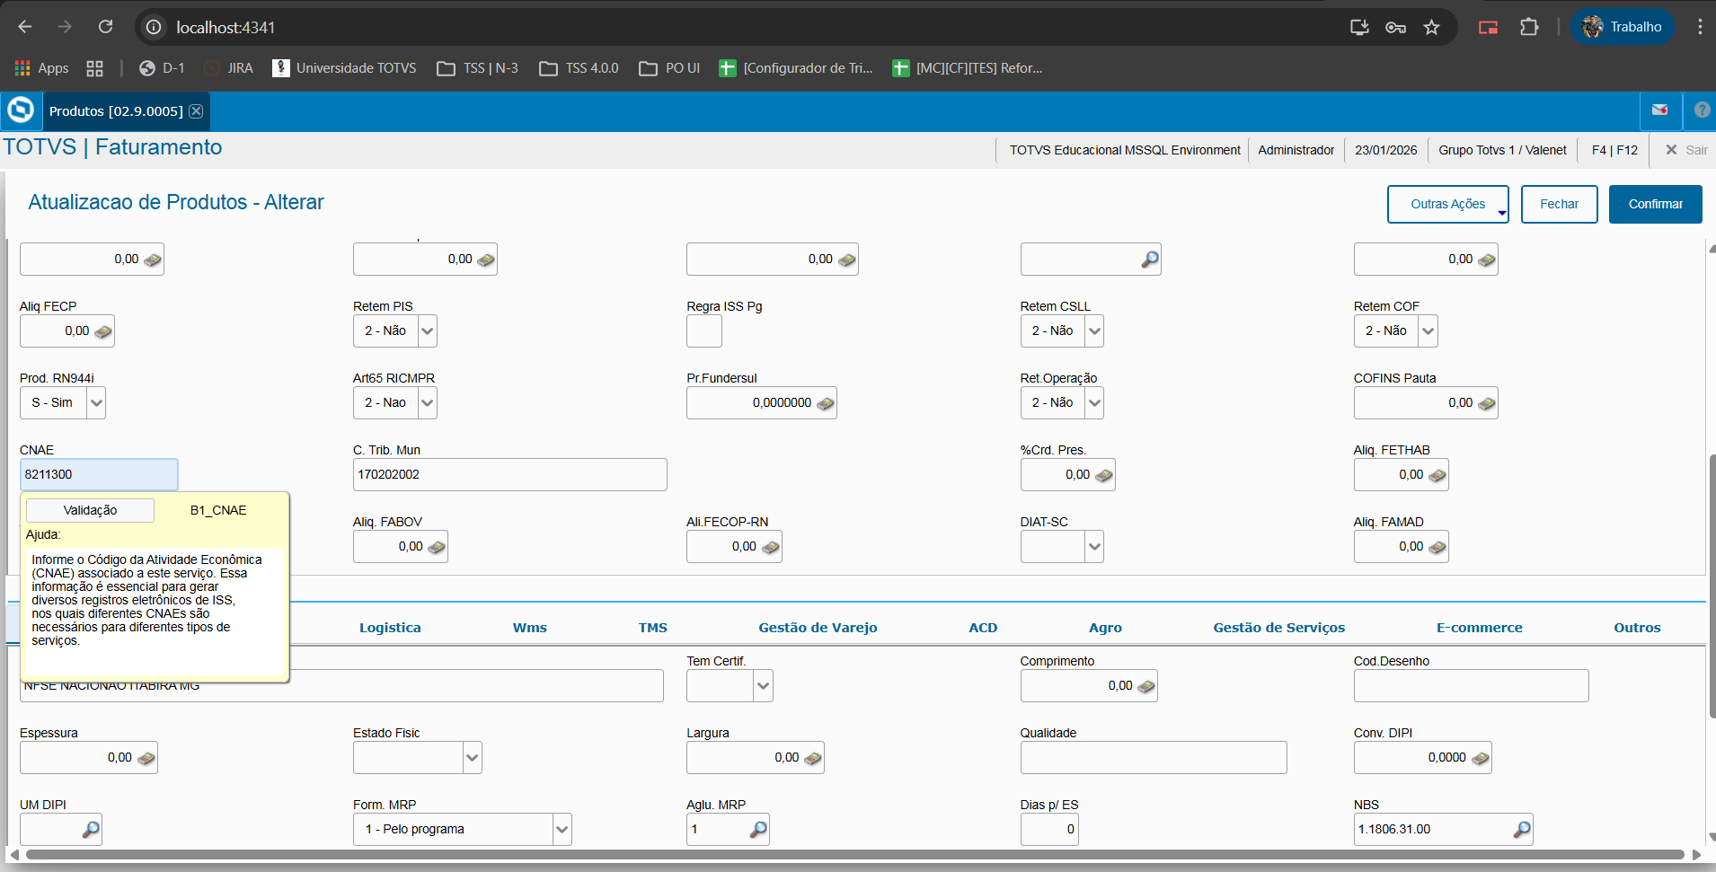Switch to the Gestão de Varejo tab
This screenshot has width=1716, height=872.
818,628
